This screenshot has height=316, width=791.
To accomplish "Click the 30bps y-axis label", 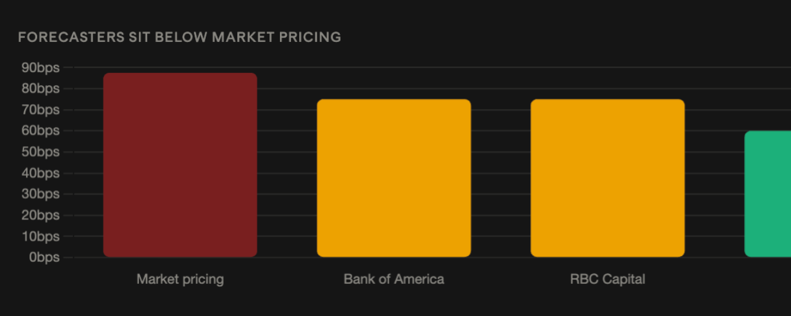I will (x=41, y=194).
